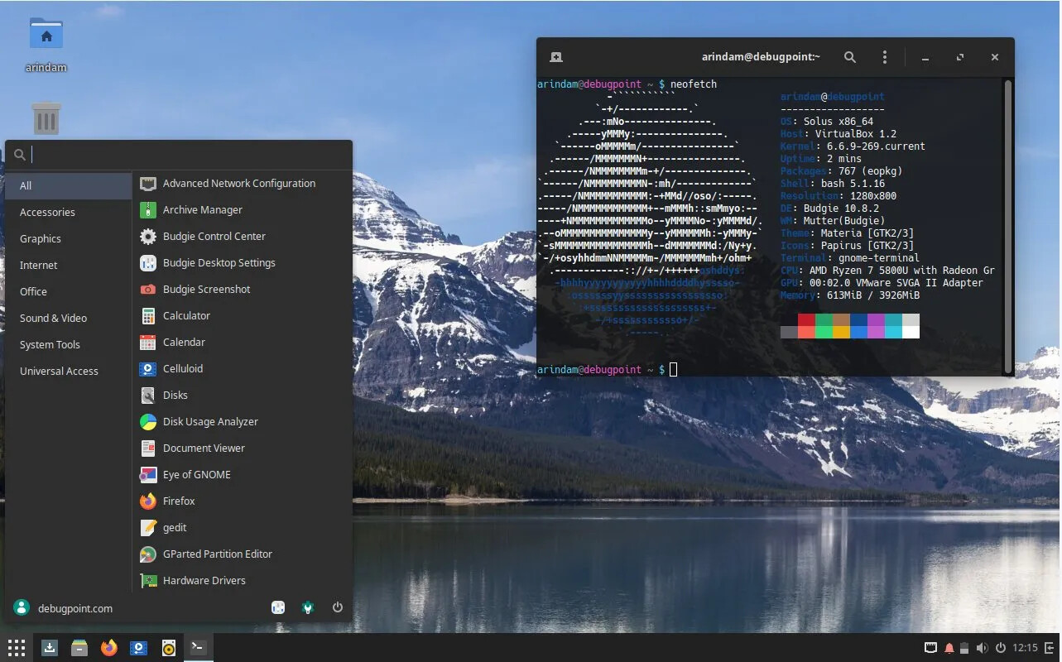The width and height of the screenshot is (1062, 662).
Task: Launch Budgie Screenshot
Action: 242,290
